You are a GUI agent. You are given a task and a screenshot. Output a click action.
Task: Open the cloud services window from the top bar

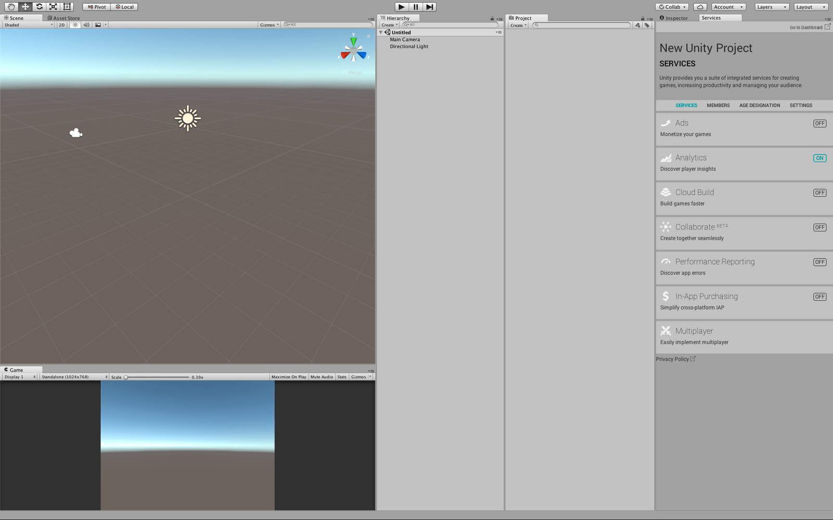[700, 7]
